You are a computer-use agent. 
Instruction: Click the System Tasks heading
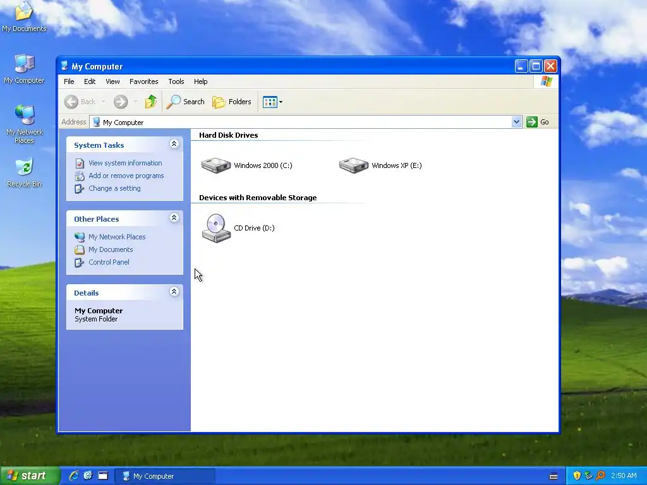click(x=99, y=145)
